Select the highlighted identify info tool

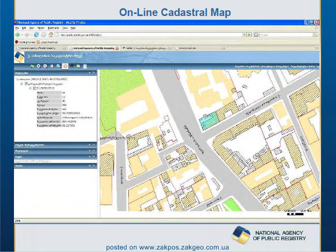(x=65, y=66)
